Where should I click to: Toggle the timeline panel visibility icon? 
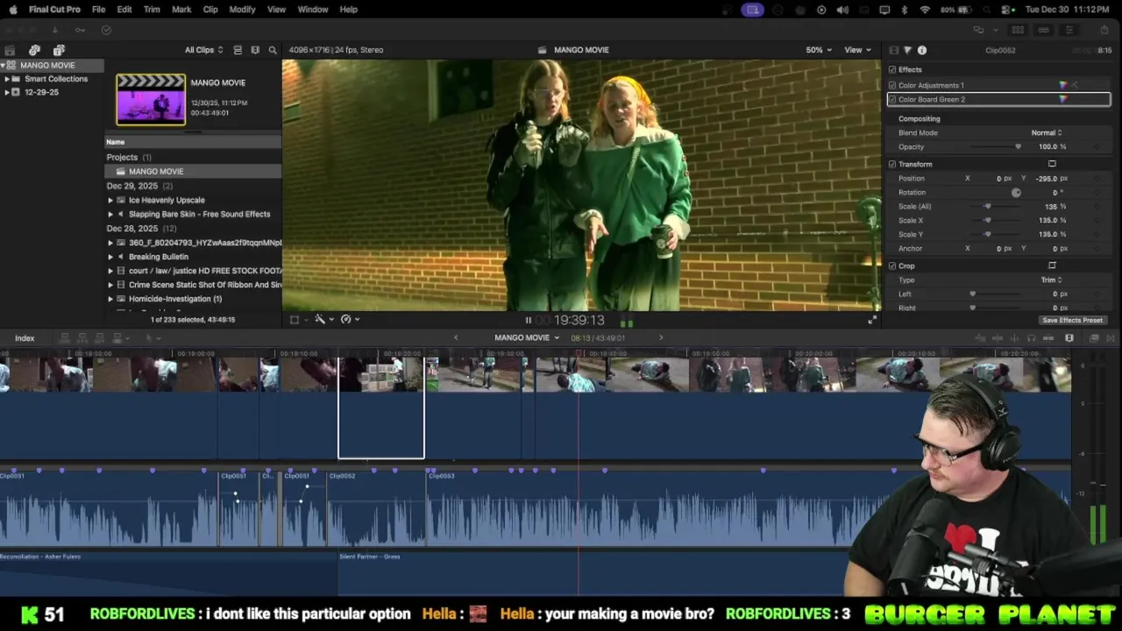pyautogui.click(x=1043, y=30)
